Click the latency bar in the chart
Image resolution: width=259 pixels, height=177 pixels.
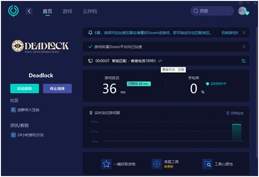[x=237, y=132]
